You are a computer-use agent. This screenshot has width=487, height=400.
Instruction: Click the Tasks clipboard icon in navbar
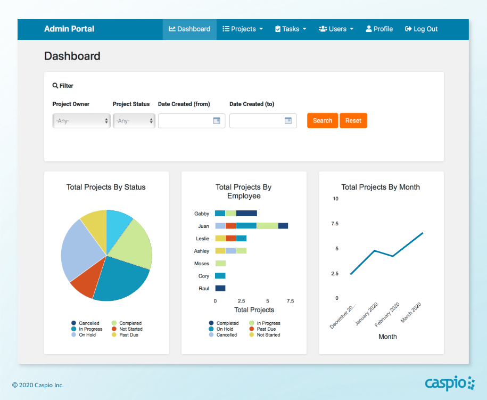pyautogui.click(x=278, y=29)
